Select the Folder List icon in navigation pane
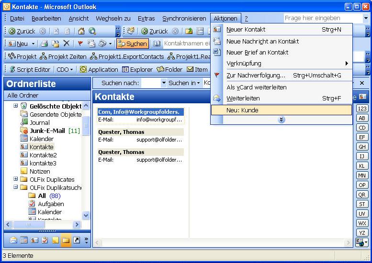Screen dimensions: 372x263 click(x=66, y=240)
